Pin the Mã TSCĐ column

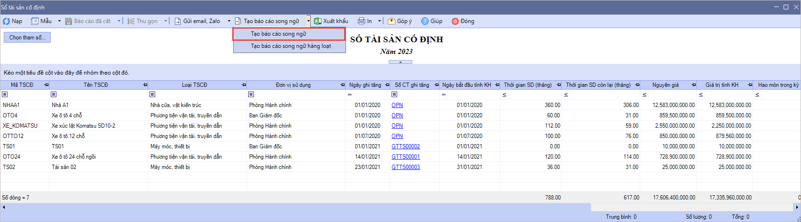[x=46, y=85]
